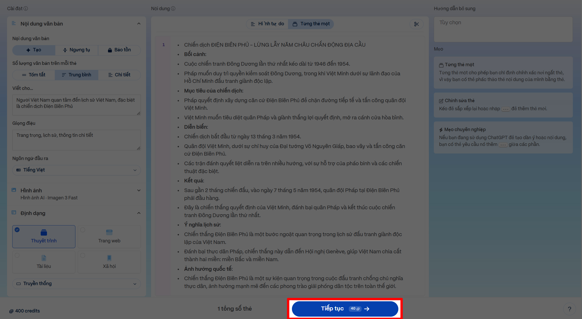Click the Hình ảnh AI · Imagen 3 Fast subtitle
The width and height of the screenshot is (582, 319).
[49, 198]
